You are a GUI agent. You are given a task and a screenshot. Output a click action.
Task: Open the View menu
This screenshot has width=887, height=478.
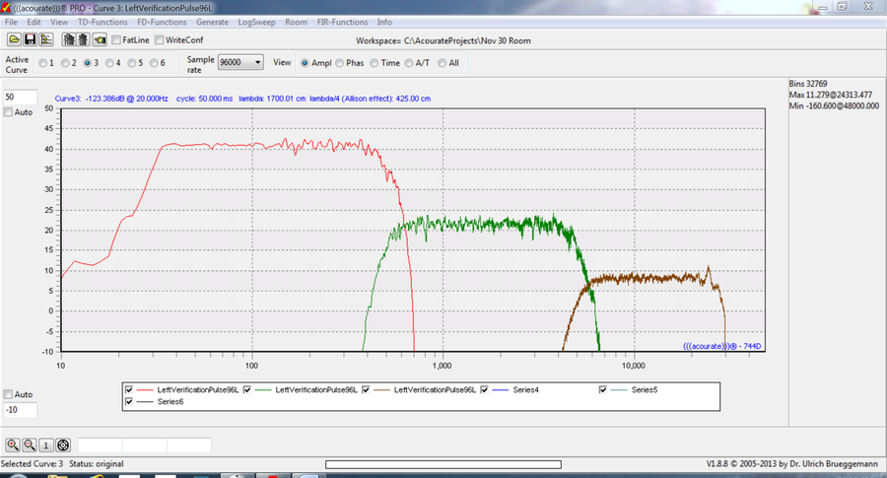click(59, 22)
